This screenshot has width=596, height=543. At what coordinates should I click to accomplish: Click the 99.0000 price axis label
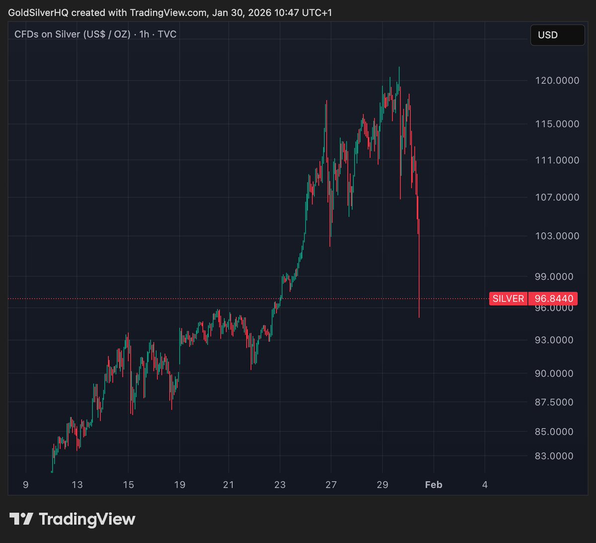554,277
